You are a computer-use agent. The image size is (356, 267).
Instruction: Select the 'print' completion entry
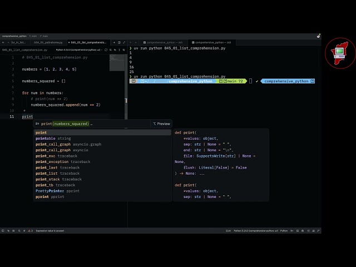102,132
